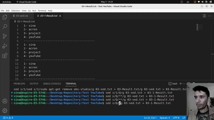Click '1- sina' on line 6
214x120 pixels.
(x=30, y=45)
